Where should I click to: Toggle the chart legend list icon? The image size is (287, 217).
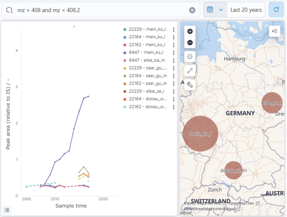(7, 210)
